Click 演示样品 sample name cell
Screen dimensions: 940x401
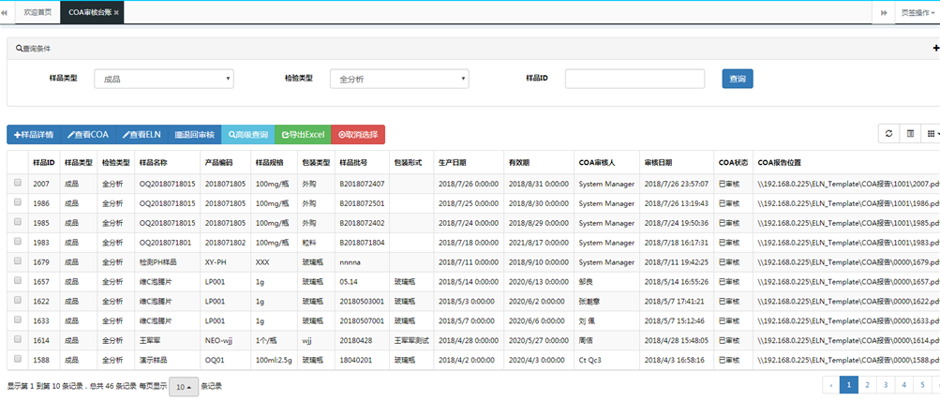(167, 359)
